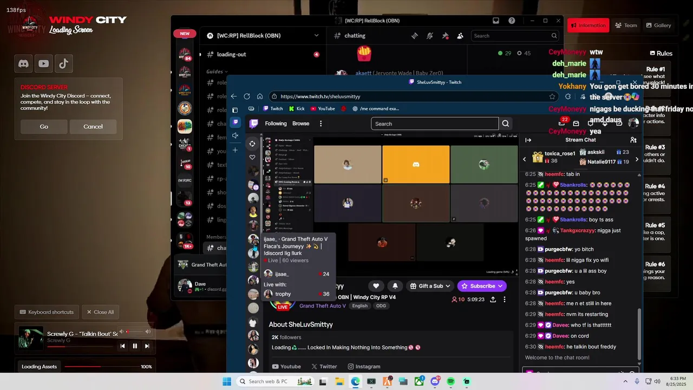Click the twitch.tv address bar
Viewport: 693px width, 390px height.
point(415,96)
